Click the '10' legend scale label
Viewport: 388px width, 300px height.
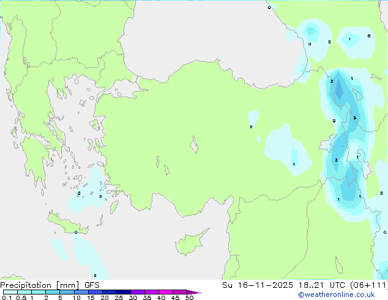pos(76,298)
